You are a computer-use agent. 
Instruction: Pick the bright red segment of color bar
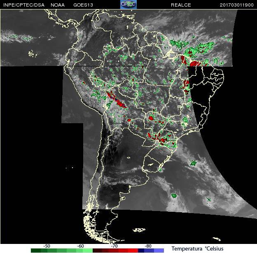coord(133,251)
